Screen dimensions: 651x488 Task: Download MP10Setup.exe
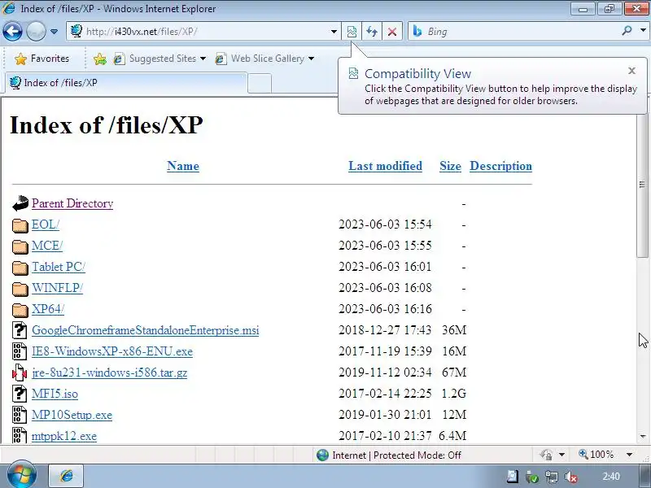72,415
